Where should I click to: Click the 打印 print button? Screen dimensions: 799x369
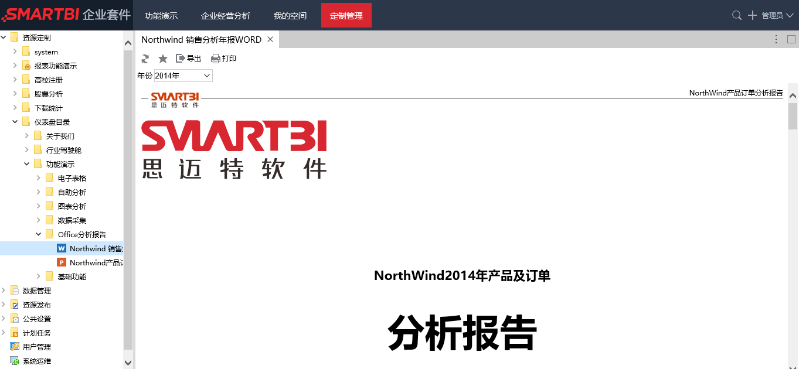point(224,59)
